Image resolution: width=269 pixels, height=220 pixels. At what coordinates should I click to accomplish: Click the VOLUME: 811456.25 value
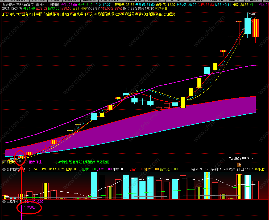[x=49, y=169]
